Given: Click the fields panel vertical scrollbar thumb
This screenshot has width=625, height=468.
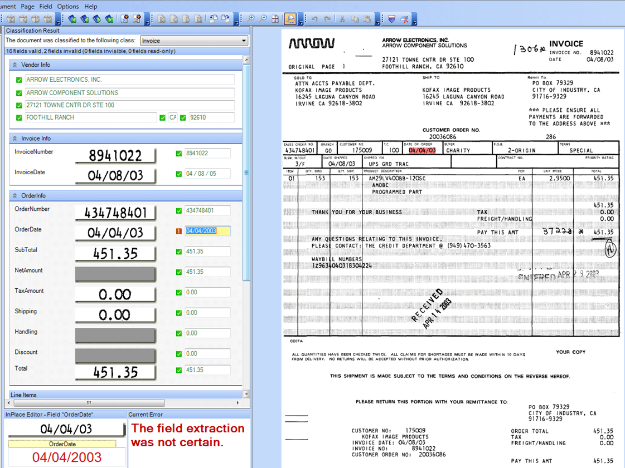Looking at the screenshot, I should coord(246,173).
